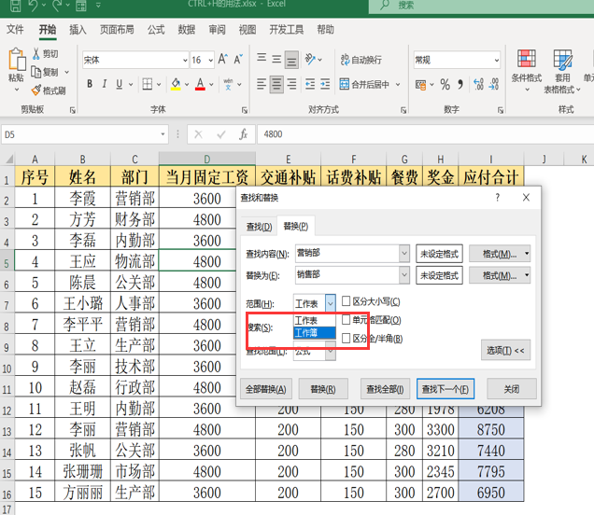Switch to the 查找 tab in dialog
The image size is (594, 515).
259,227
